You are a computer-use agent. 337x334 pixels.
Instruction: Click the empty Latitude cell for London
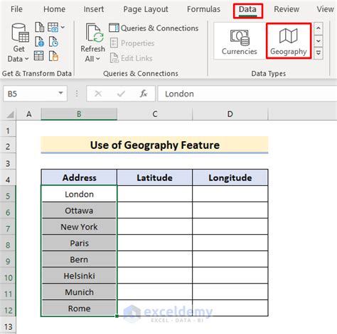(154, 194)
